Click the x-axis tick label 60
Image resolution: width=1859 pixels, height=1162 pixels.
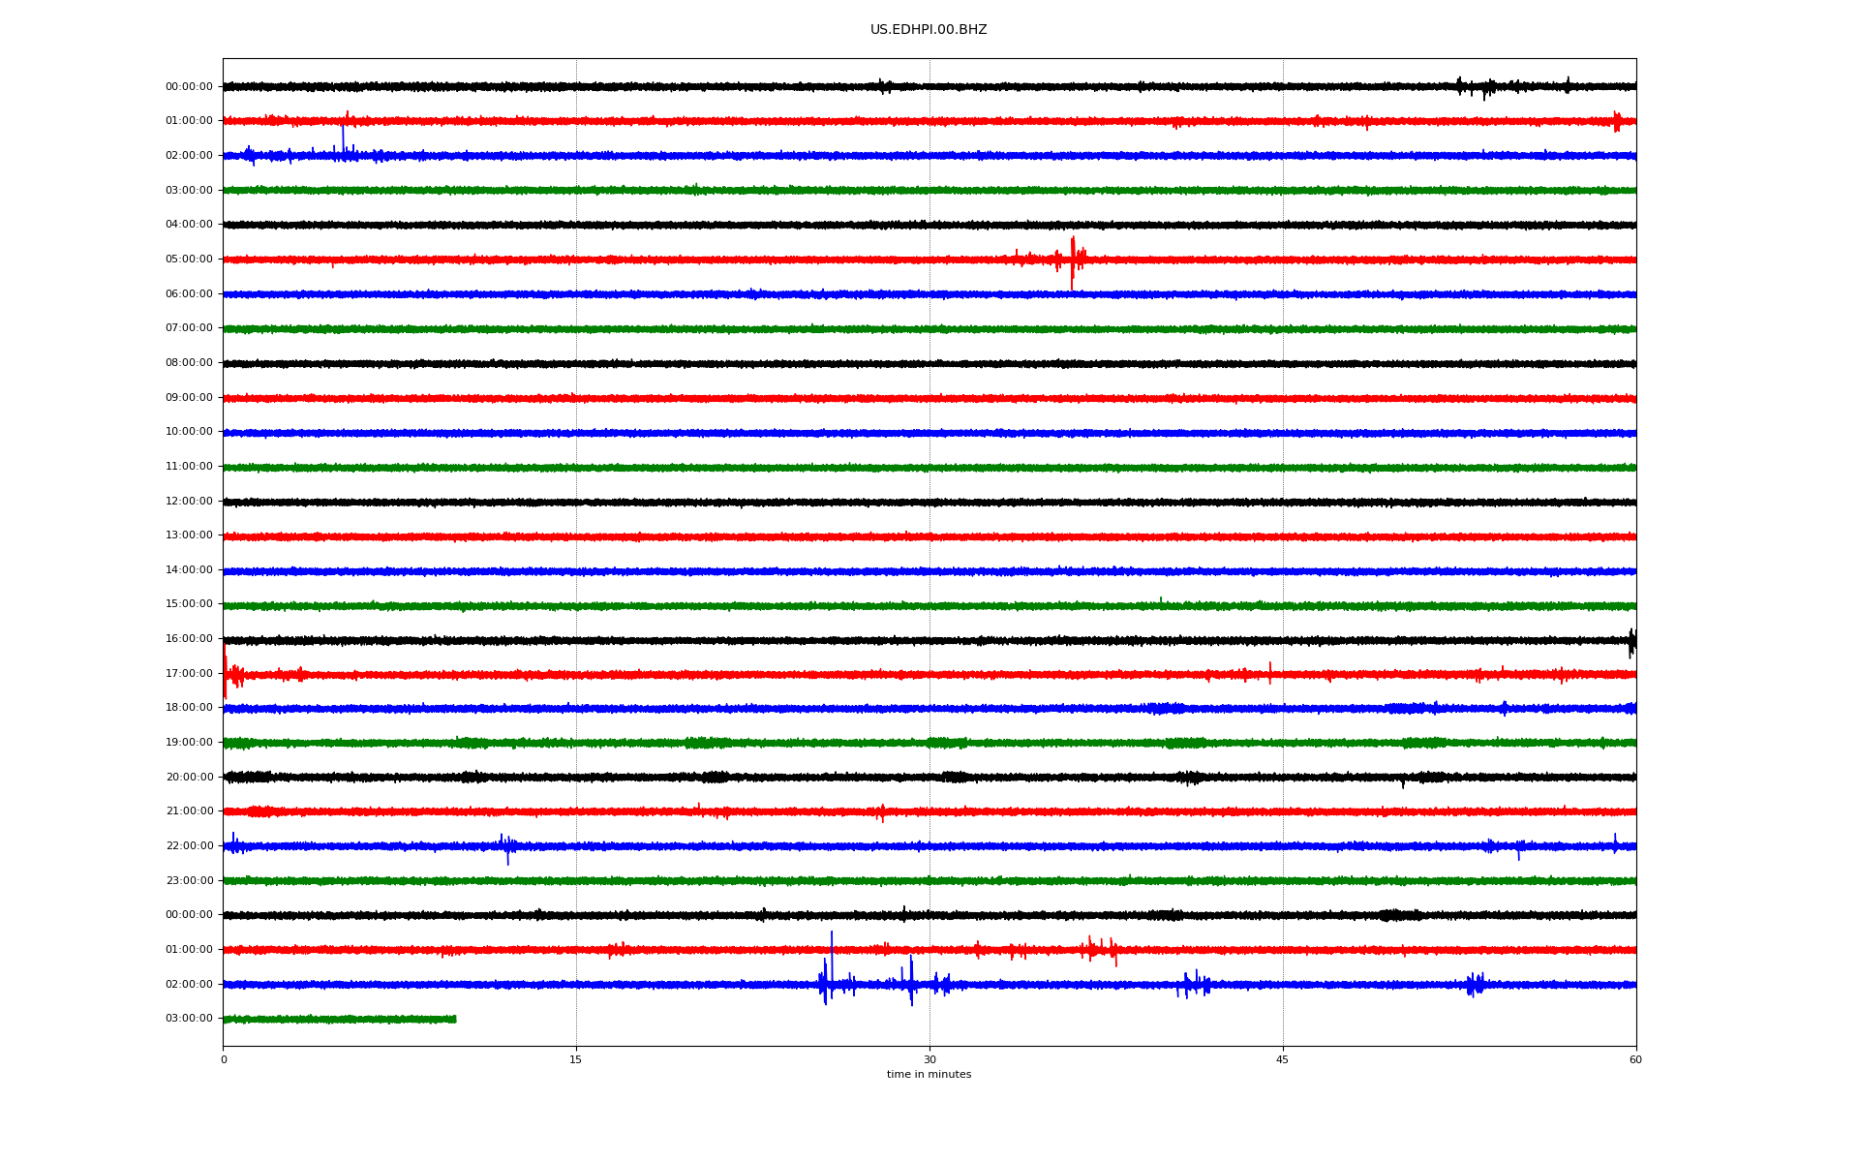coord(1635,1059)
